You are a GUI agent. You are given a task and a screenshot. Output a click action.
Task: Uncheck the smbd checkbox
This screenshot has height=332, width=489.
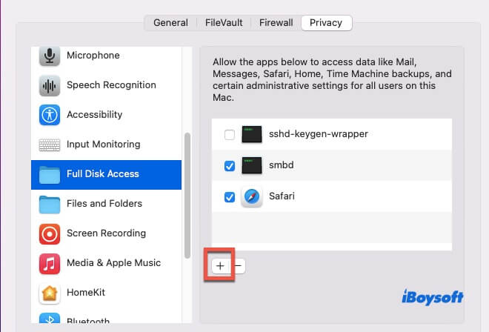coord(230,166)
